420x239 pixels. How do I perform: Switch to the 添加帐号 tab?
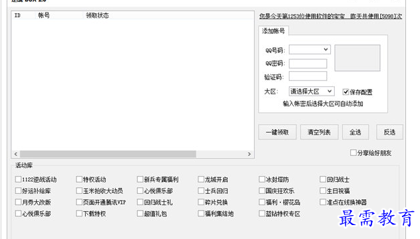tap(273, 31)
